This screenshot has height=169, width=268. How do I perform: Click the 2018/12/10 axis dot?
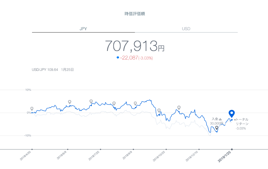(x=199, y=149)
